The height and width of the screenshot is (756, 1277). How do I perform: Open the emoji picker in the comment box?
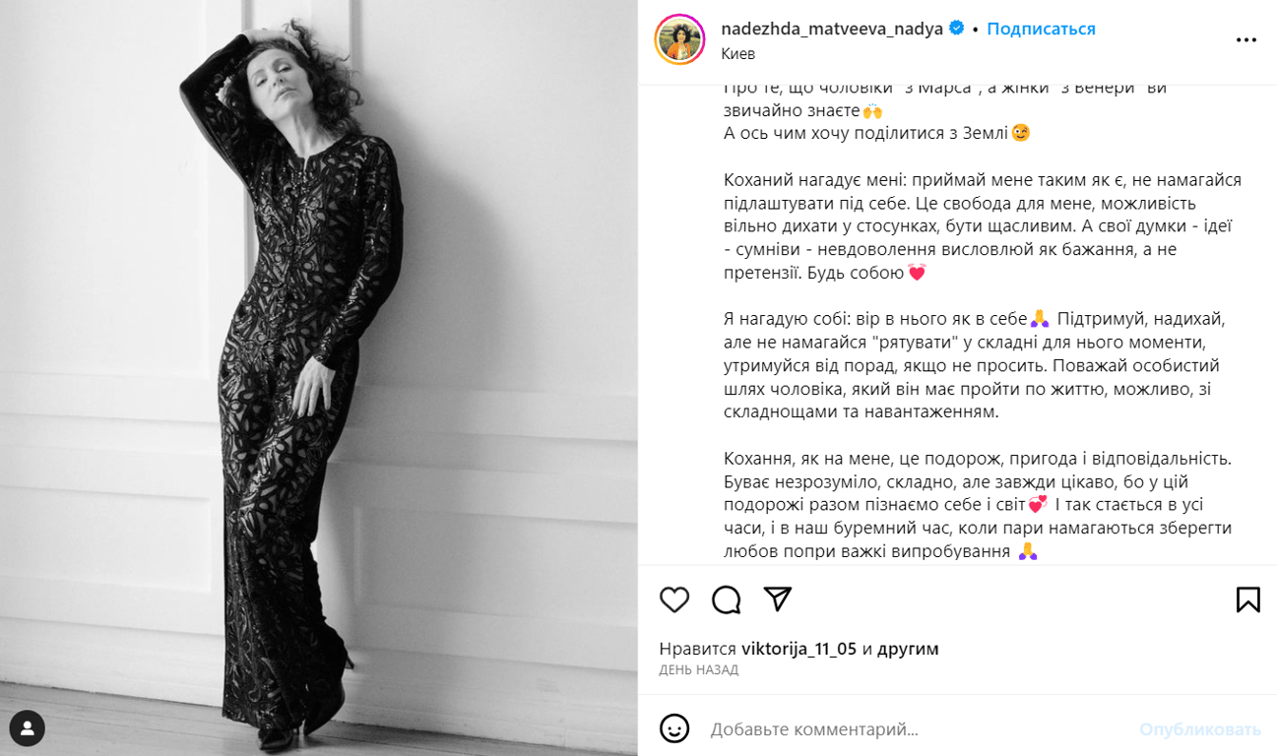coord(674,728)
